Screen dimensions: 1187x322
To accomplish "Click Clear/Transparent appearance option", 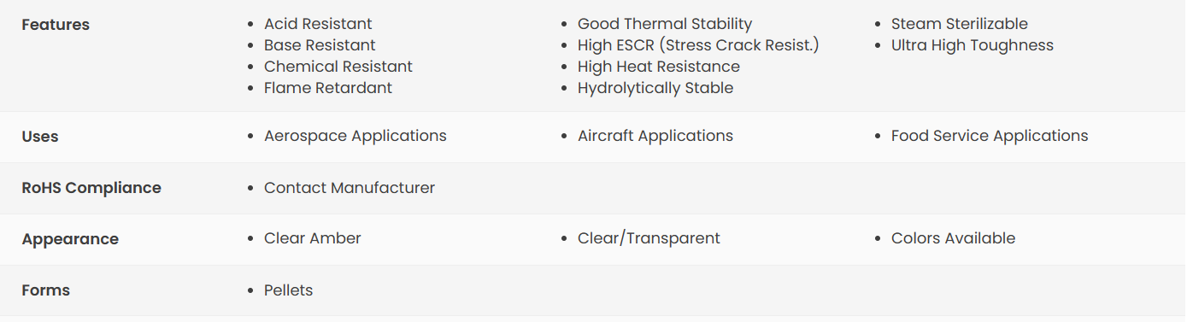I will coord(649,238).
